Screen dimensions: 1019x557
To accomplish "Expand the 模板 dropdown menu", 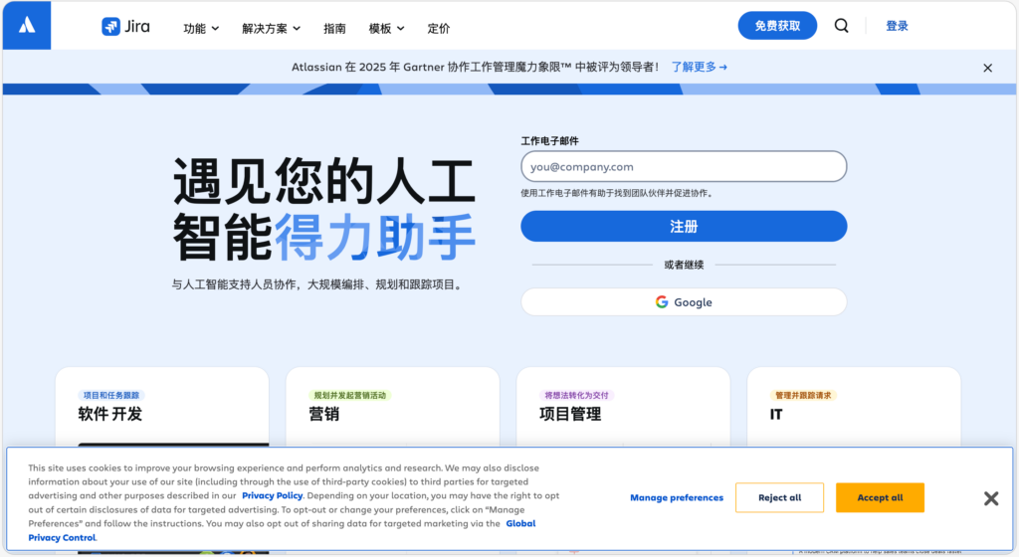I will (x=386, y=29).
